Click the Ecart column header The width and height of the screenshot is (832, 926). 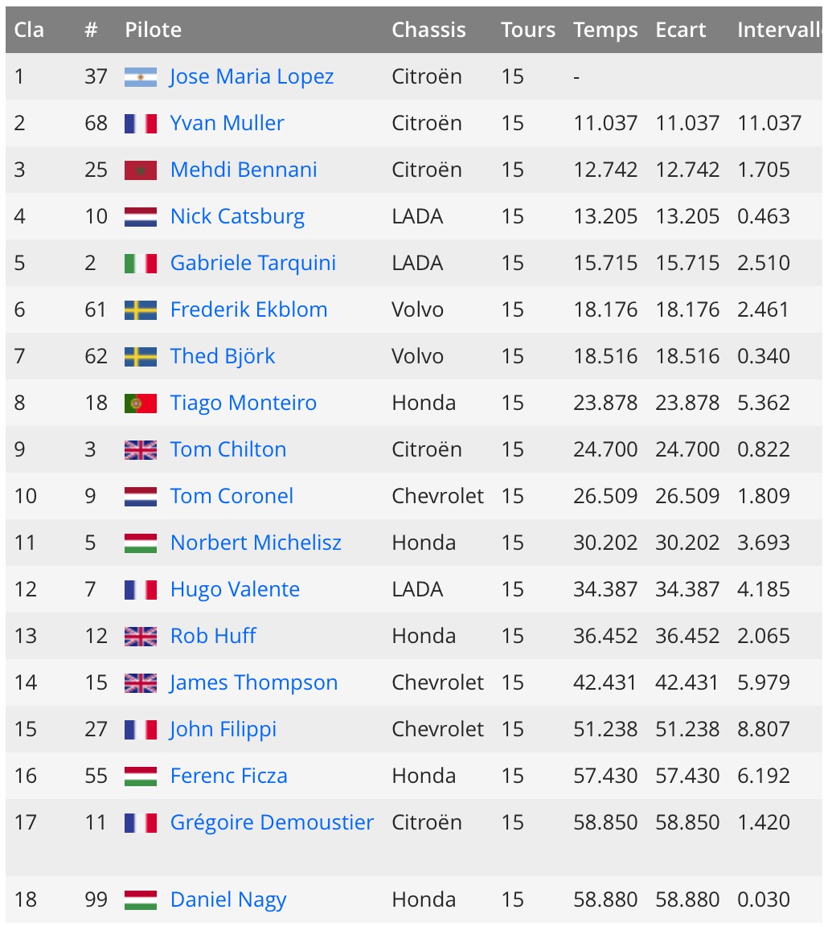pyautogui.click(x=680, y=30)
